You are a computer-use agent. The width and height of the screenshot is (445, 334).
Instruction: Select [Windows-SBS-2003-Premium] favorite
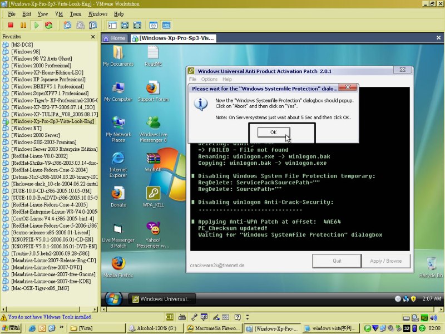44,142
